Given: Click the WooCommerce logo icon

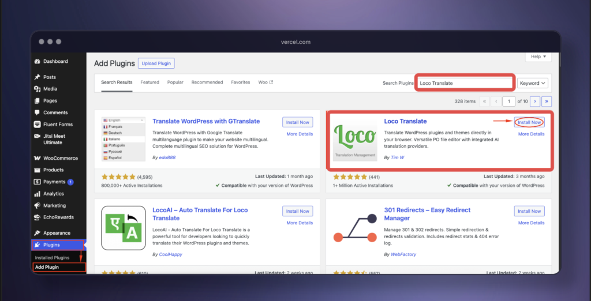Looking at the screenshot, I should pos(37,158).
